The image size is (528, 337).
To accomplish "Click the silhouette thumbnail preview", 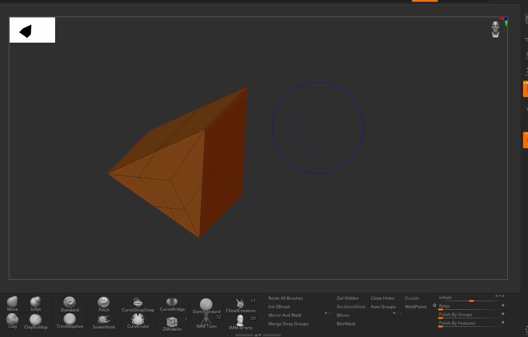I will point(32,30).
